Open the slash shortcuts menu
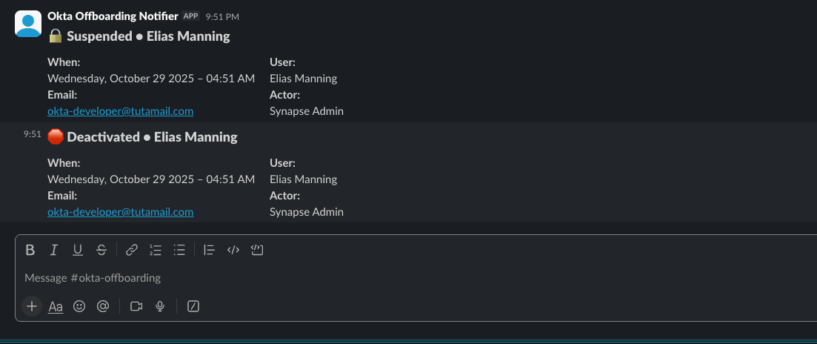This screenshot has width=817, height=344. (193, 306)
